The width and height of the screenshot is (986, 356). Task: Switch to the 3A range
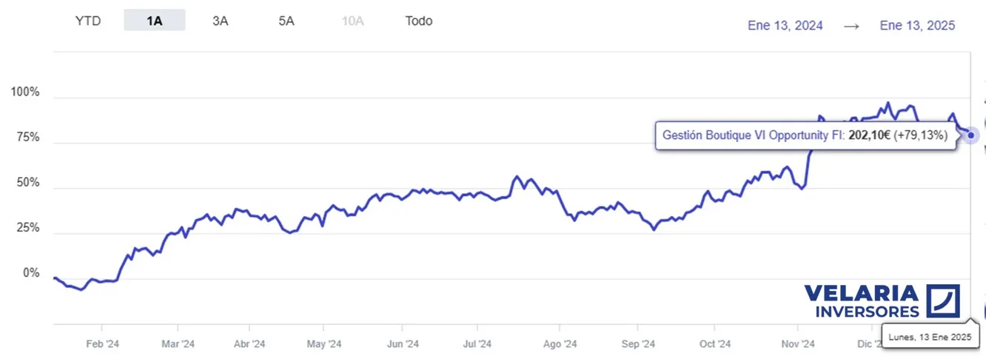(x=220, y=21)
